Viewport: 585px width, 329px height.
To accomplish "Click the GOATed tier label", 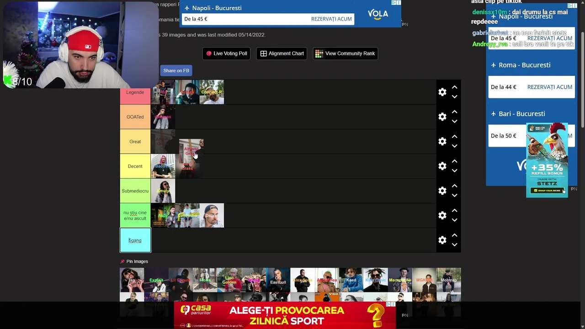I will coord(135,117).
